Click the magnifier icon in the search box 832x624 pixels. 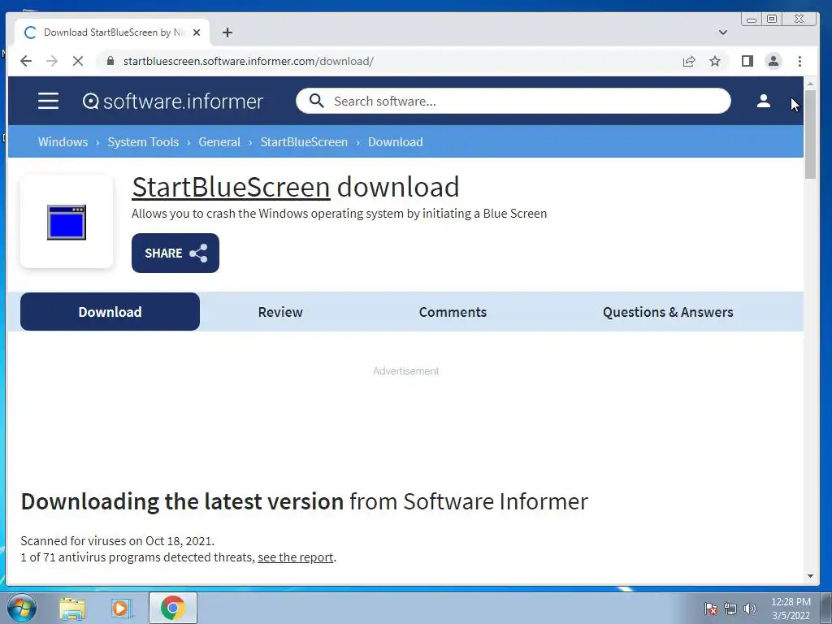(316, 101)
